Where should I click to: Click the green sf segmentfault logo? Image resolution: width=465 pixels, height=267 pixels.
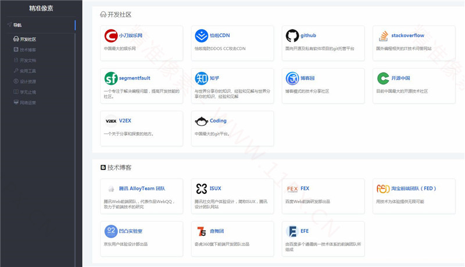pyautogui.click(x=111, y=78)
